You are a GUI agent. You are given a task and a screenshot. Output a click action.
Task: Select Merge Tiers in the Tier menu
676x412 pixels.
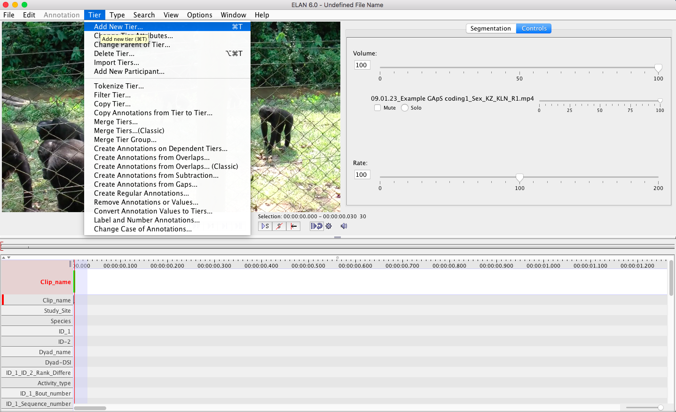(x=115, y=121)
